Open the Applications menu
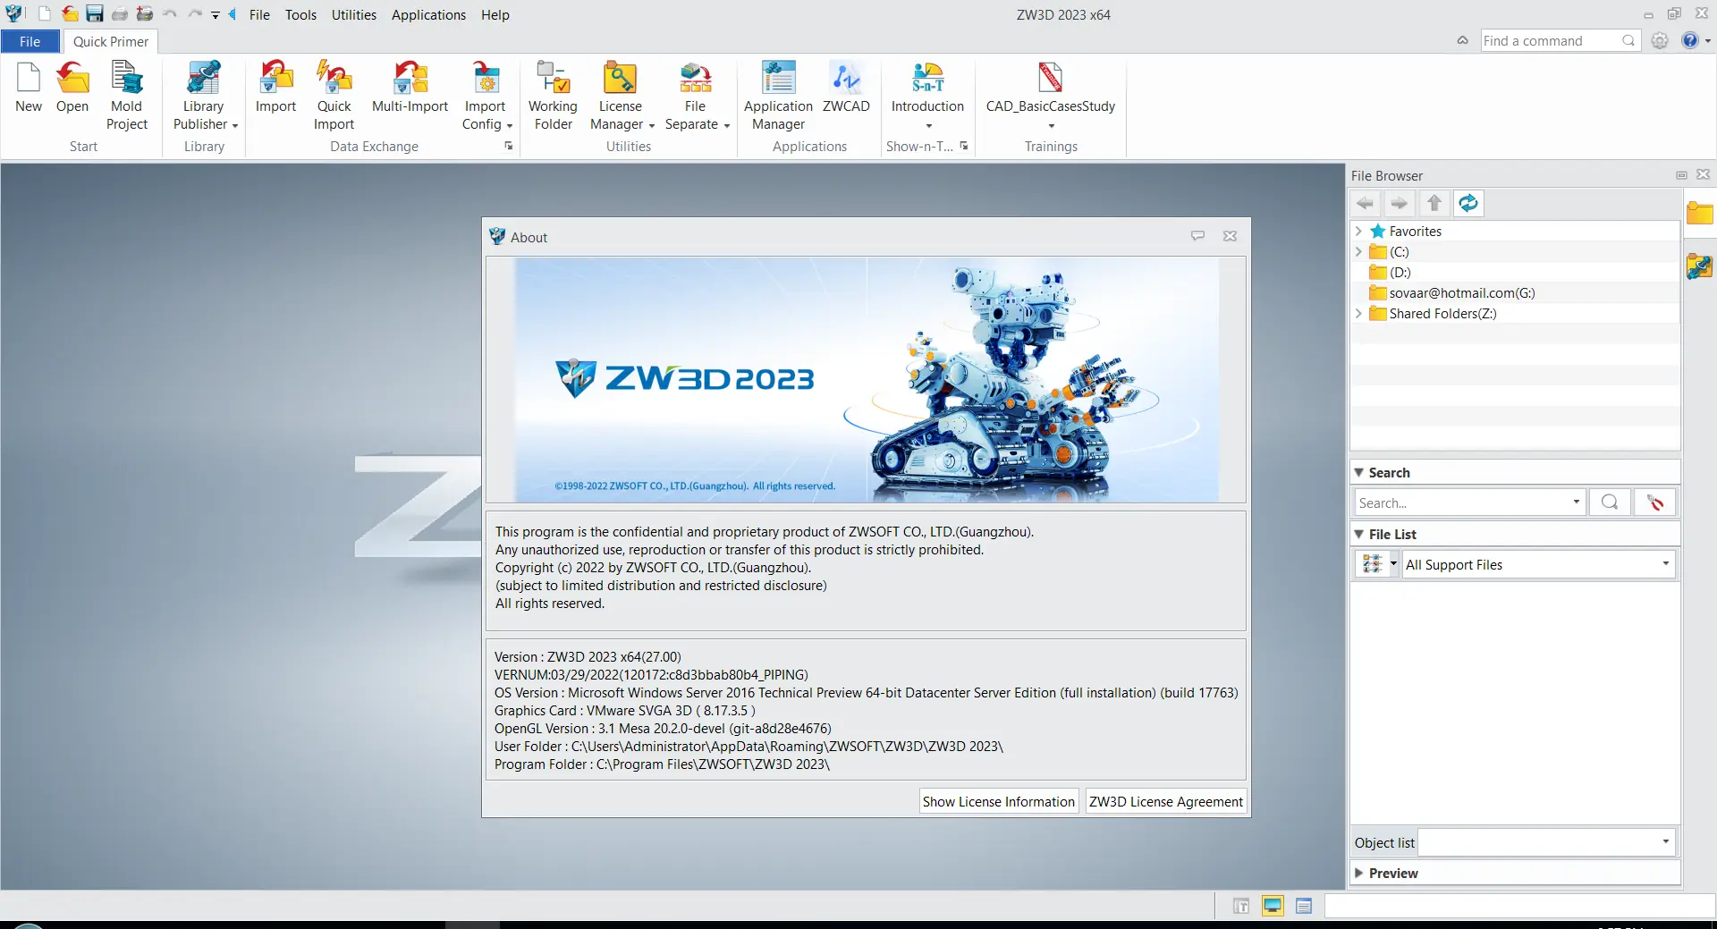Screen dimensions: 1717x929 point(428,14)
